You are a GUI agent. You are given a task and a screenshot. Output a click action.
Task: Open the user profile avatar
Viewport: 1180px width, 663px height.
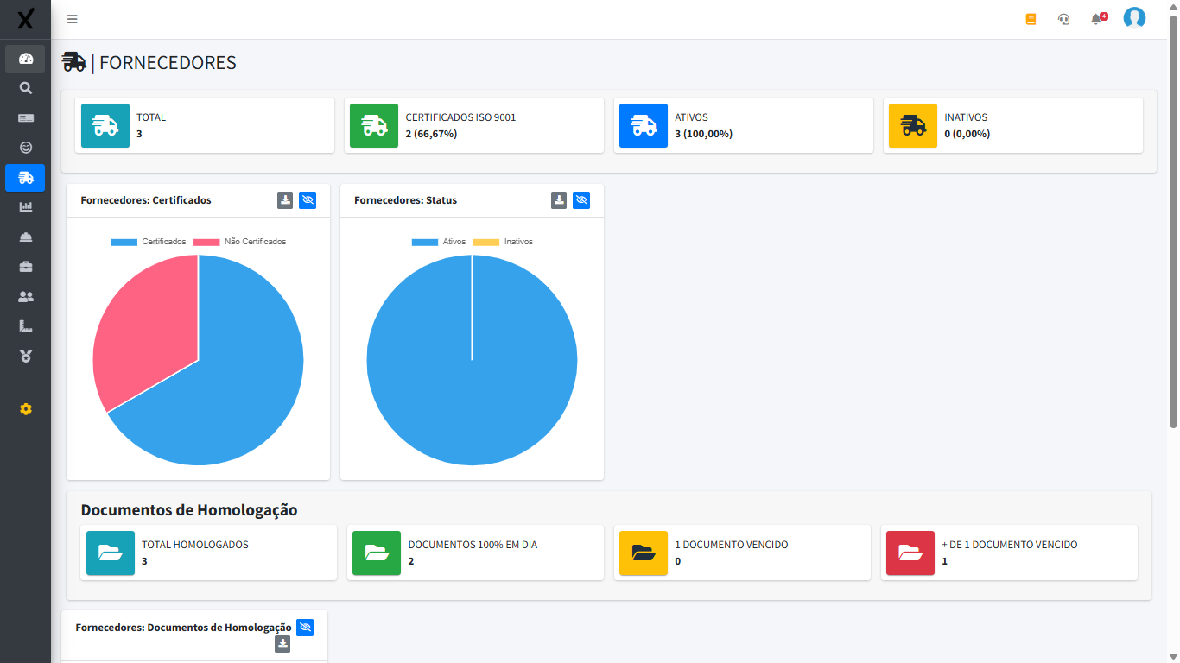point(1134,18)
